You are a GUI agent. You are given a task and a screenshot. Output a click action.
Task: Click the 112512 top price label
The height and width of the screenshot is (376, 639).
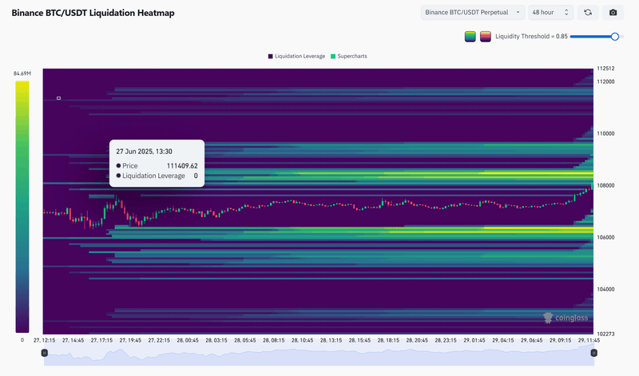pyautogui.click(x=605, y=69)
